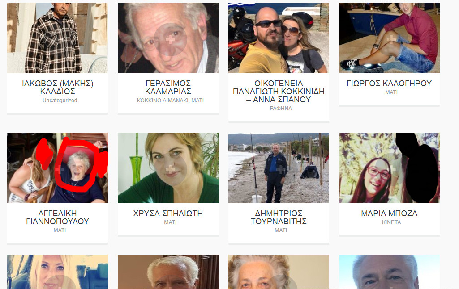Click plus overlay on Μαρία Μπόζα photo
This screenshot has width=459, height=289.
click(x=391, y=169)
